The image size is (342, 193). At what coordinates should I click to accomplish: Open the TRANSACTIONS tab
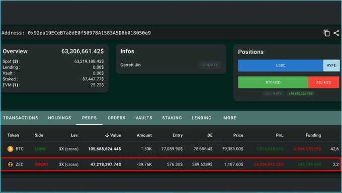[x=21, y=118]
